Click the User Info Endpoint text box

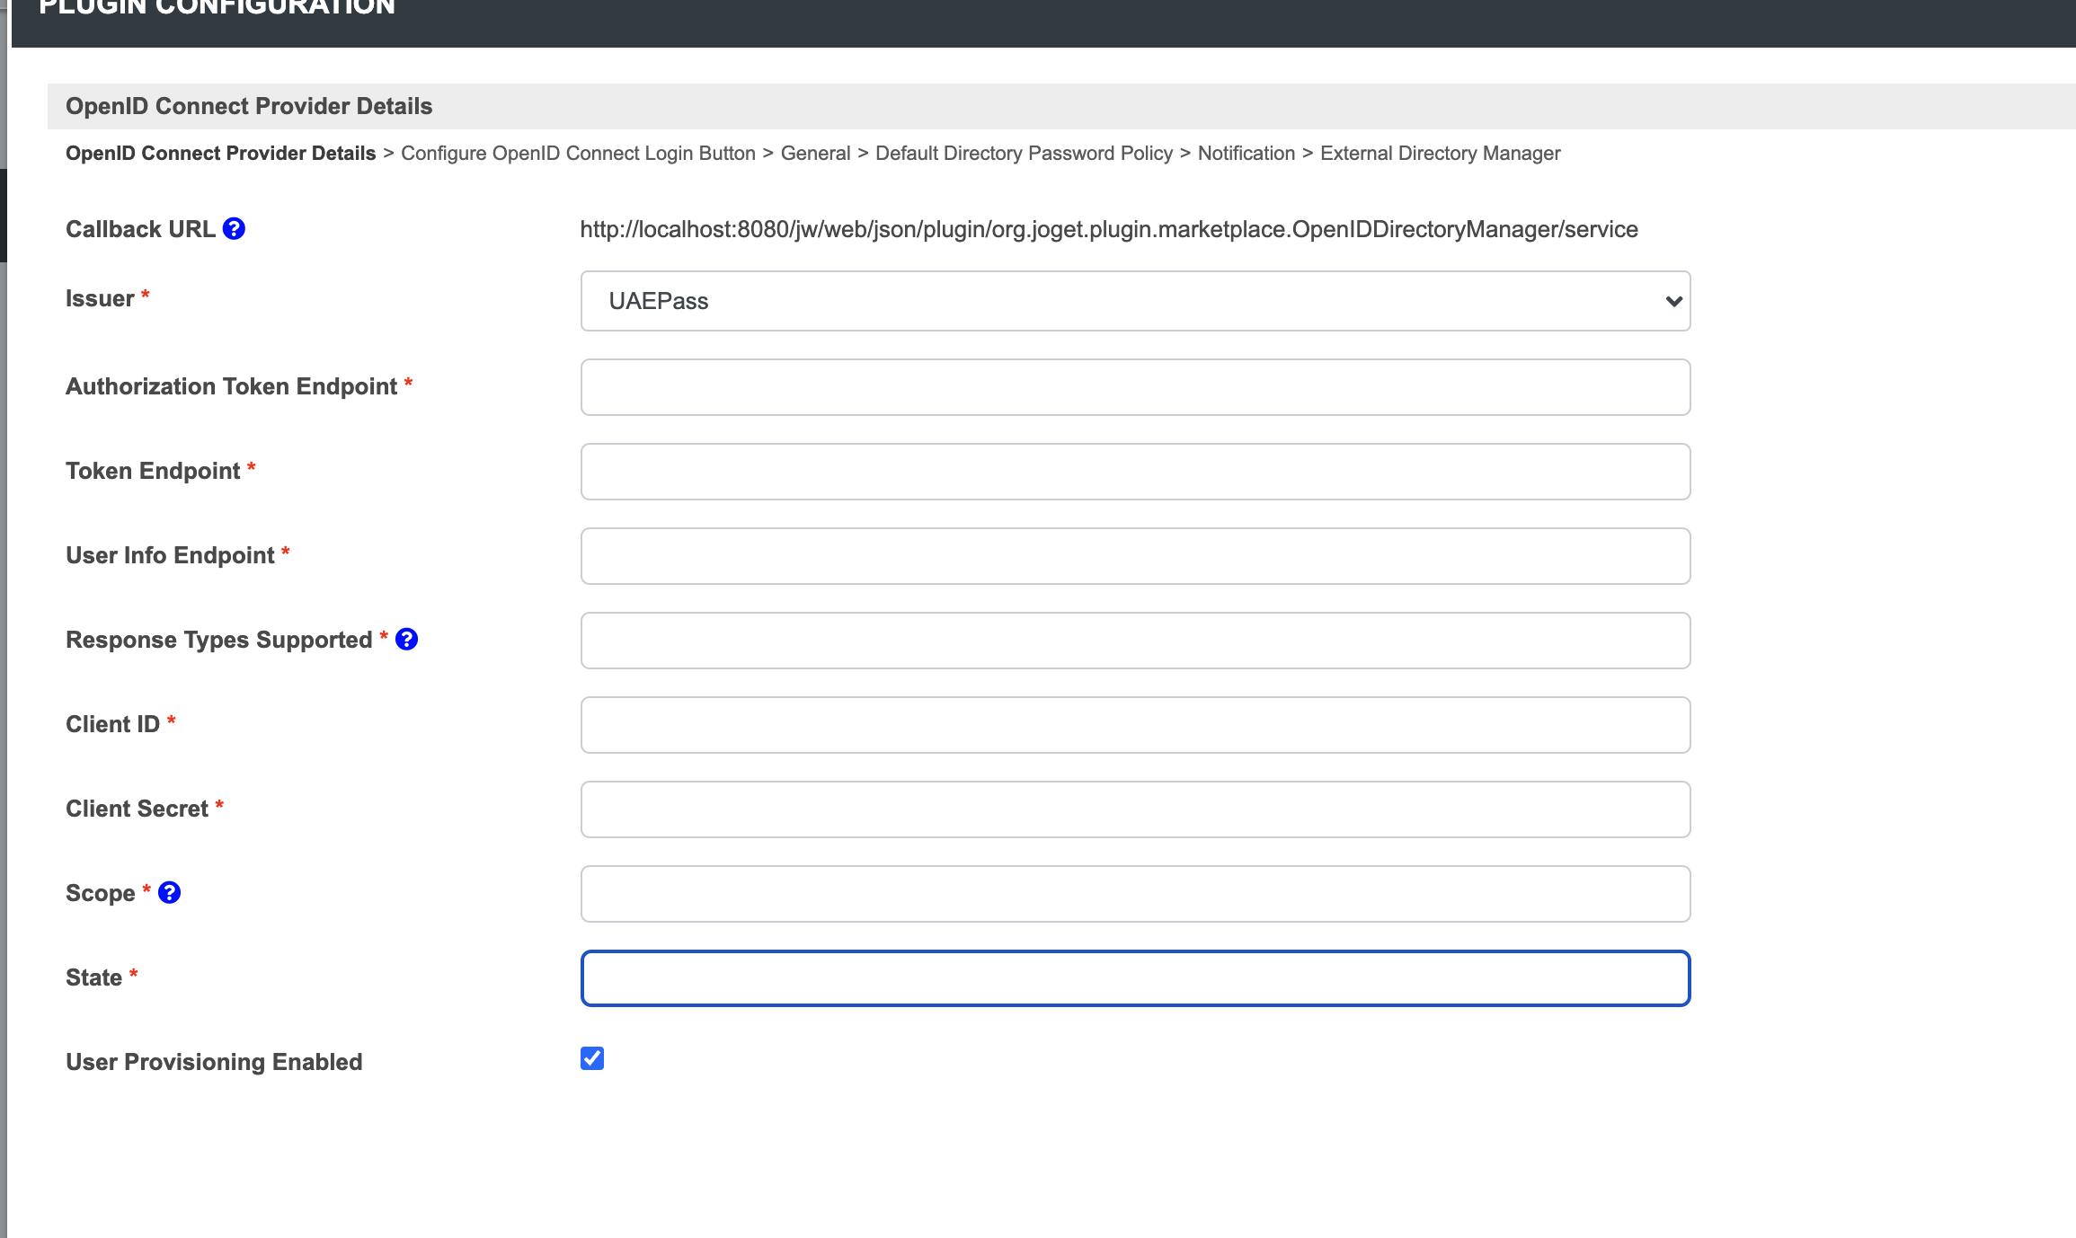tap(1135, 556)
